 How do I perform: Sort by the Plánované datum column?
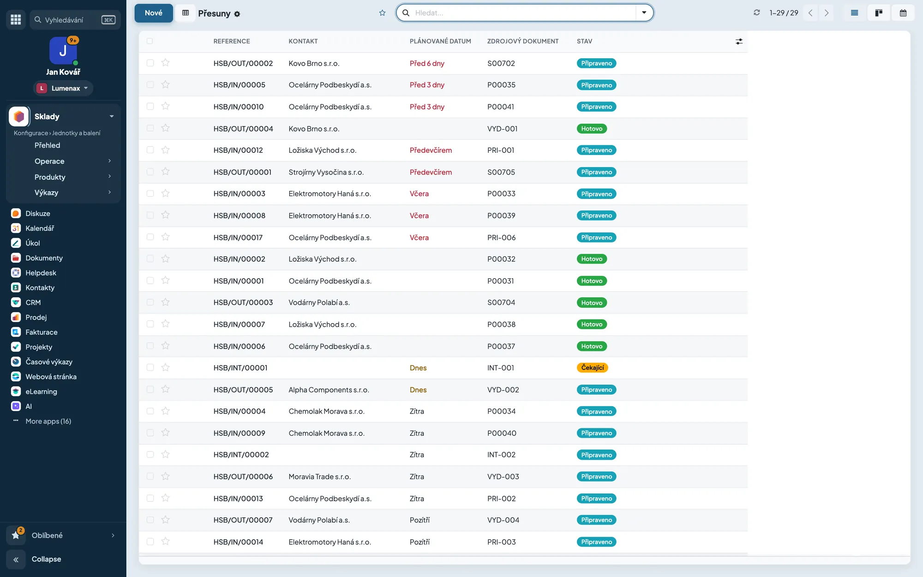[440, 41]
